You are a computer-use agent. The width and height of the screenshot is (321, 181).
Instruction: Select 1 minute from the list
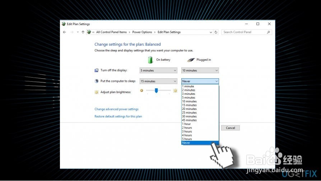click(x=200, y=87)
